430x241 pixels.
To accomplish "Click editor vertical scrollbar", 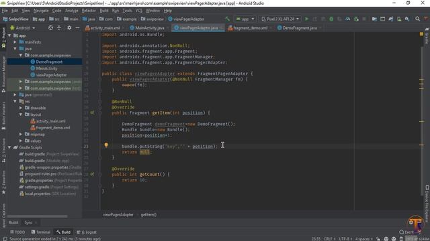I will tap(421, 120).
